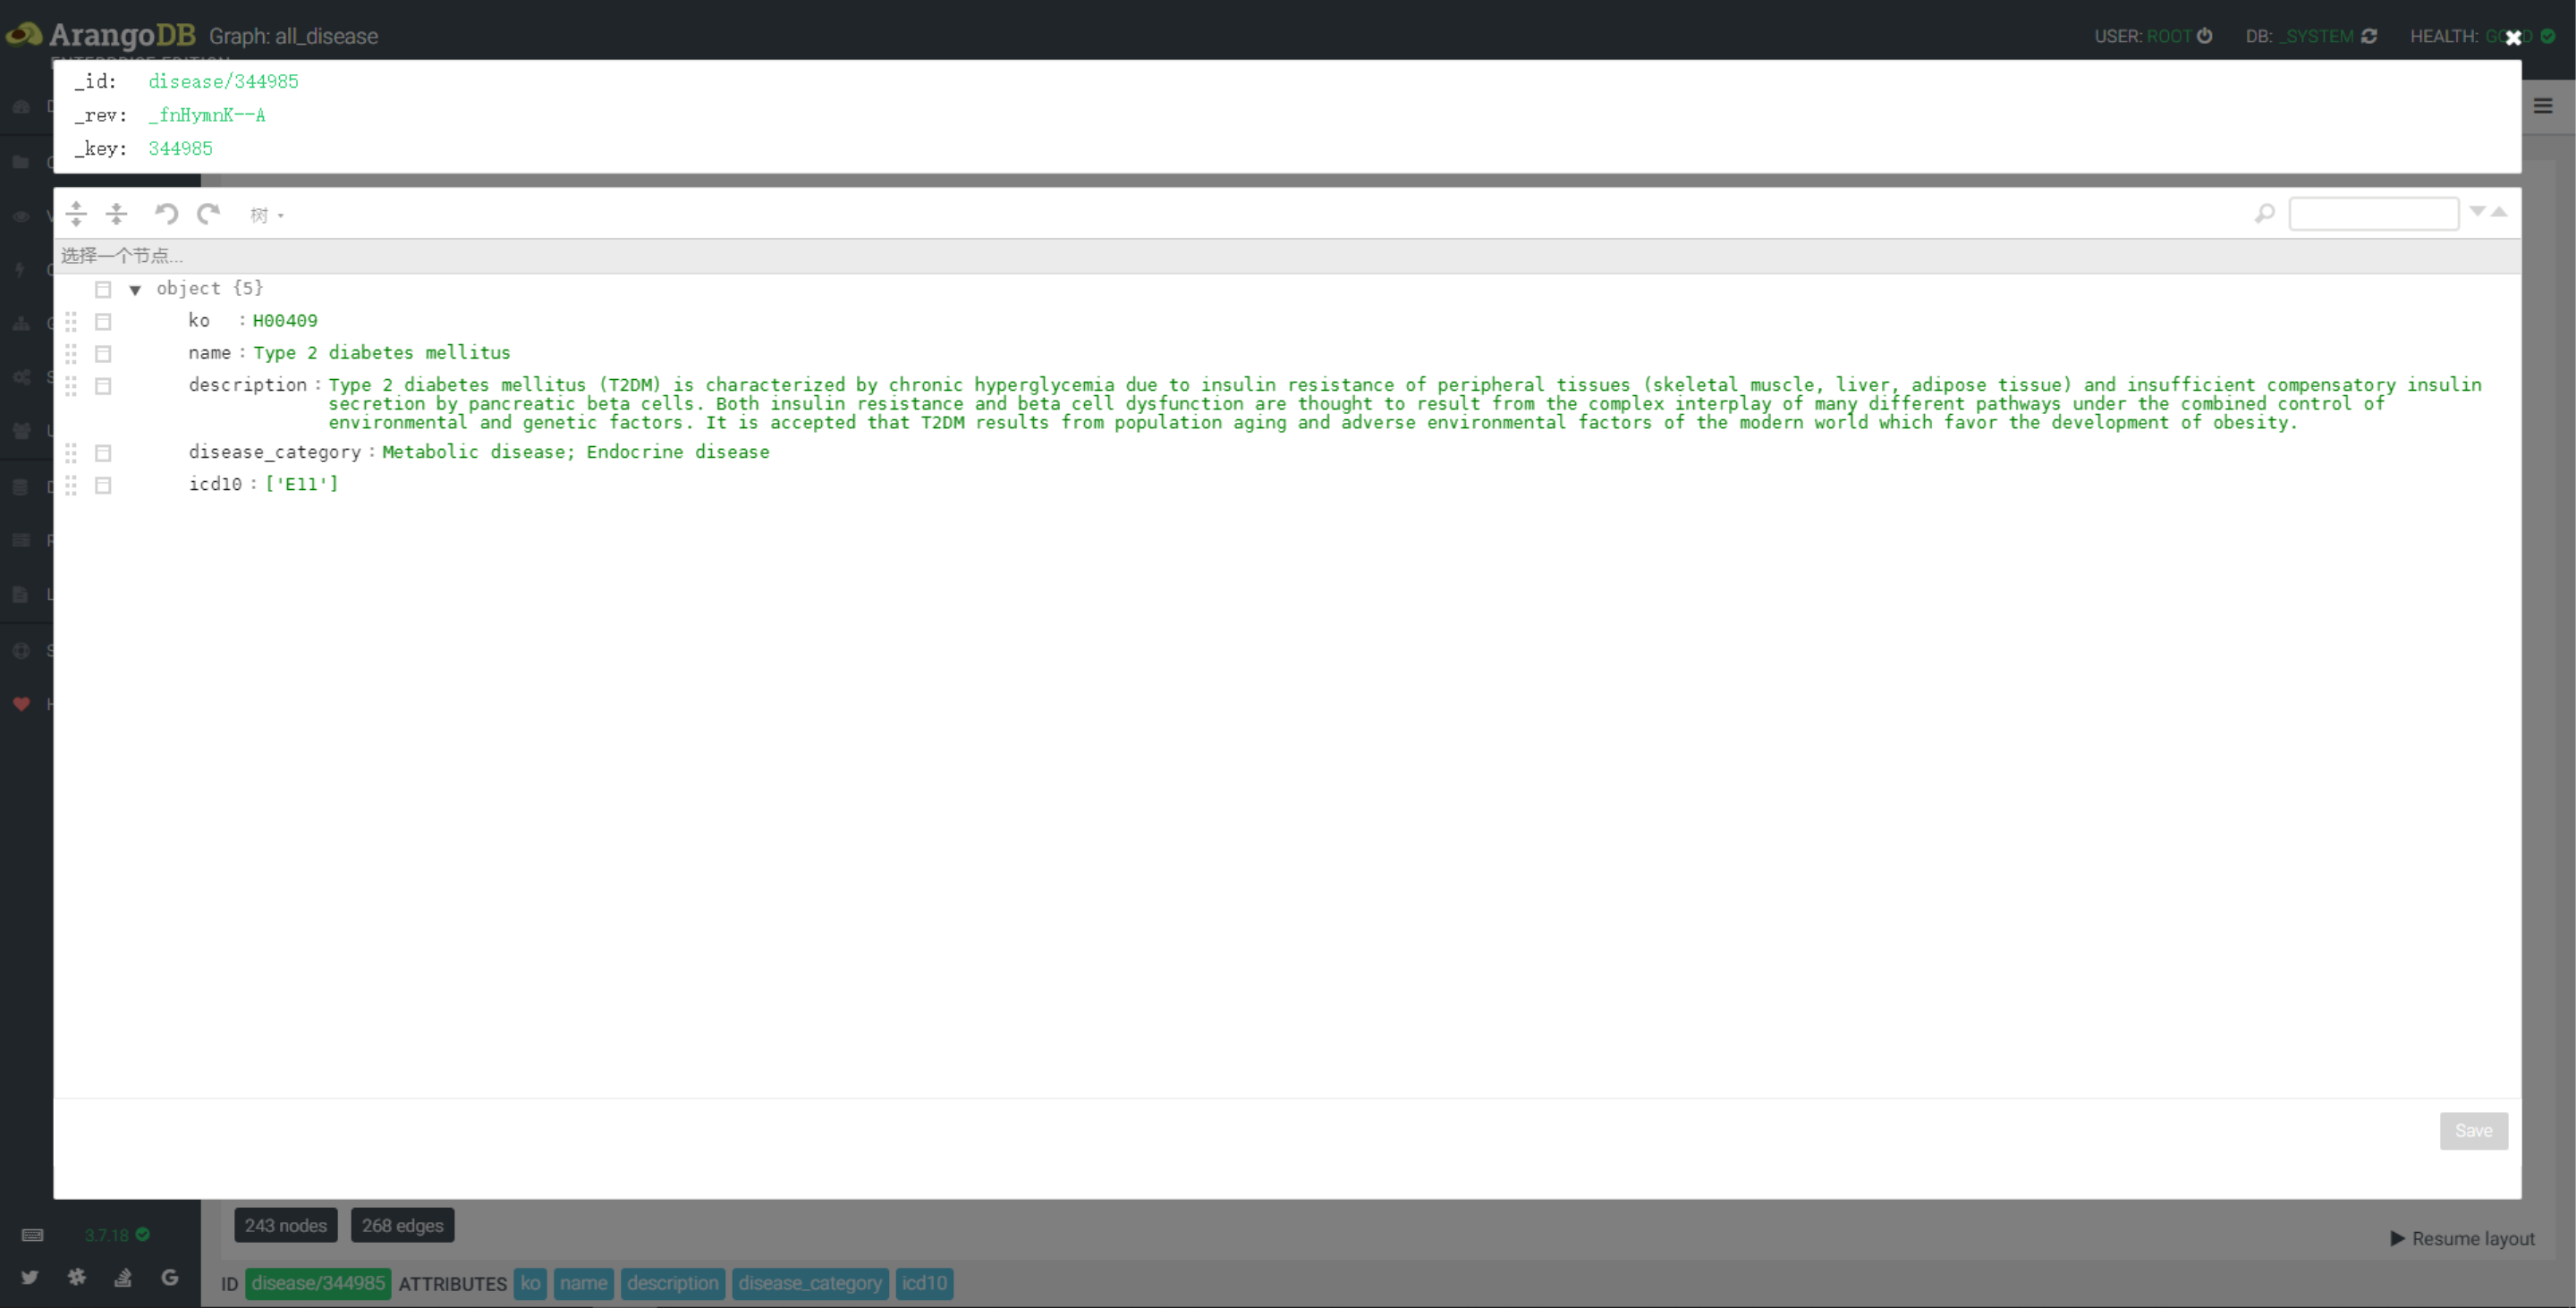This screenshot has height=1308, width=2576.
Task: Click the icd10 field action checkbox
Action: pyautogui.click(x=103, y=485)
